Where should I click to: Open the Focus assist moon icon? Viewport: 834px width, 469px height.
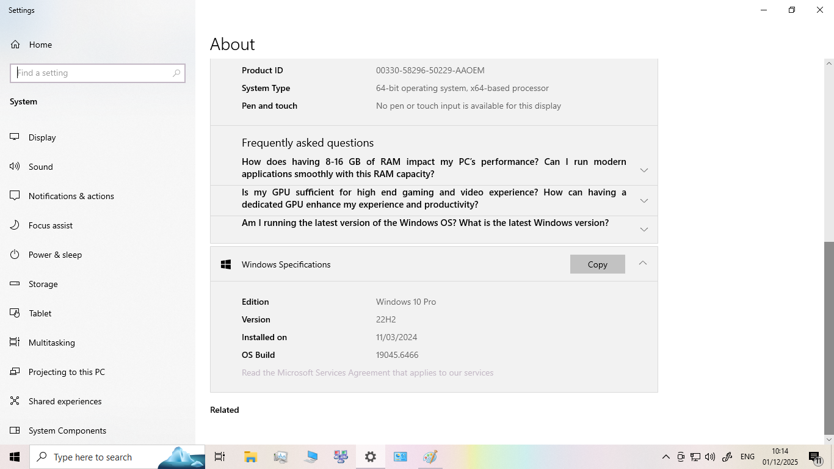pos(15,225)
